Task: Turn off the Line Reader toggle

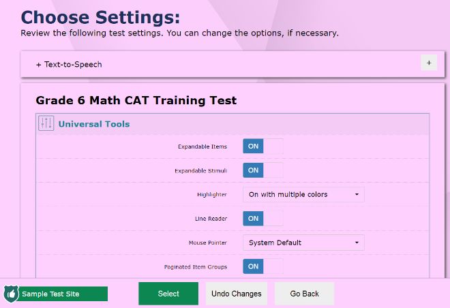Action: pos(263,219)
